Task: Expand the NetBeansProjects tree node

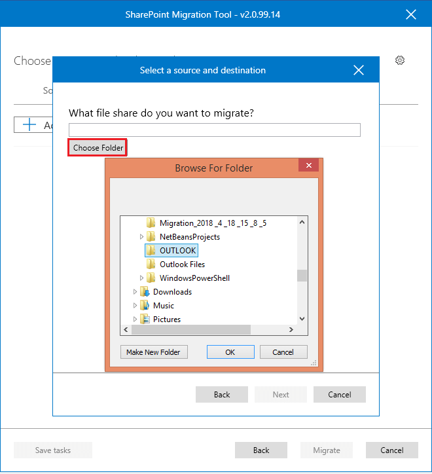Action: (x=141, y=237)
